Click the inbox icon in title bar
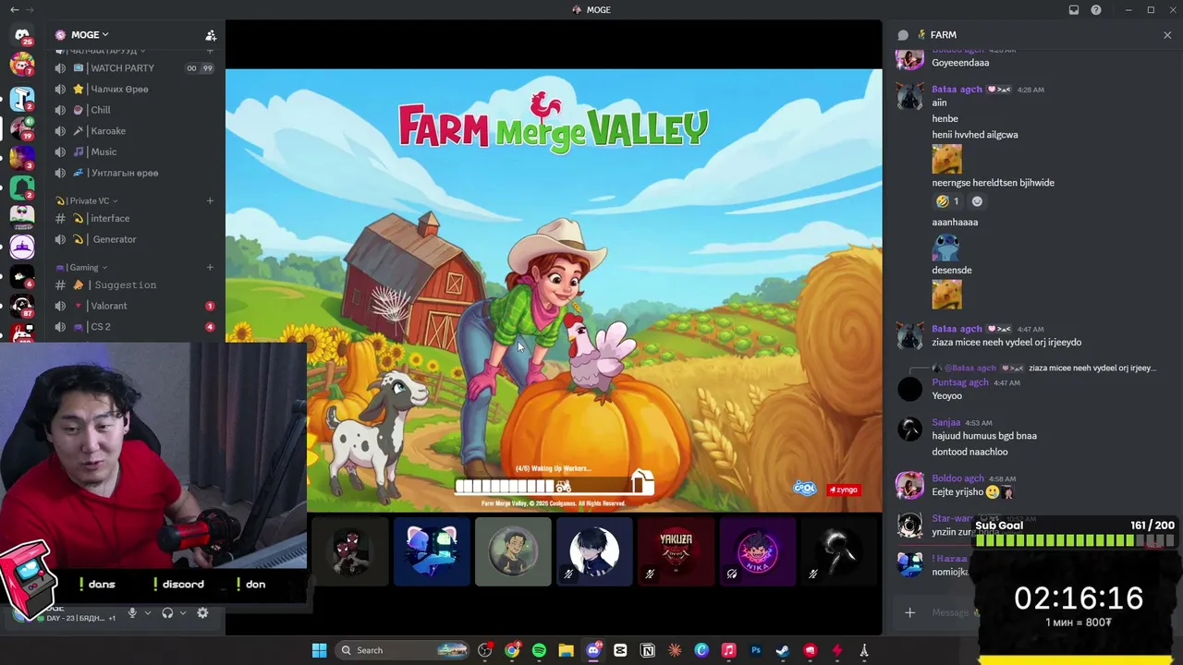The image size is (1183, 665). click(1074, 10)
